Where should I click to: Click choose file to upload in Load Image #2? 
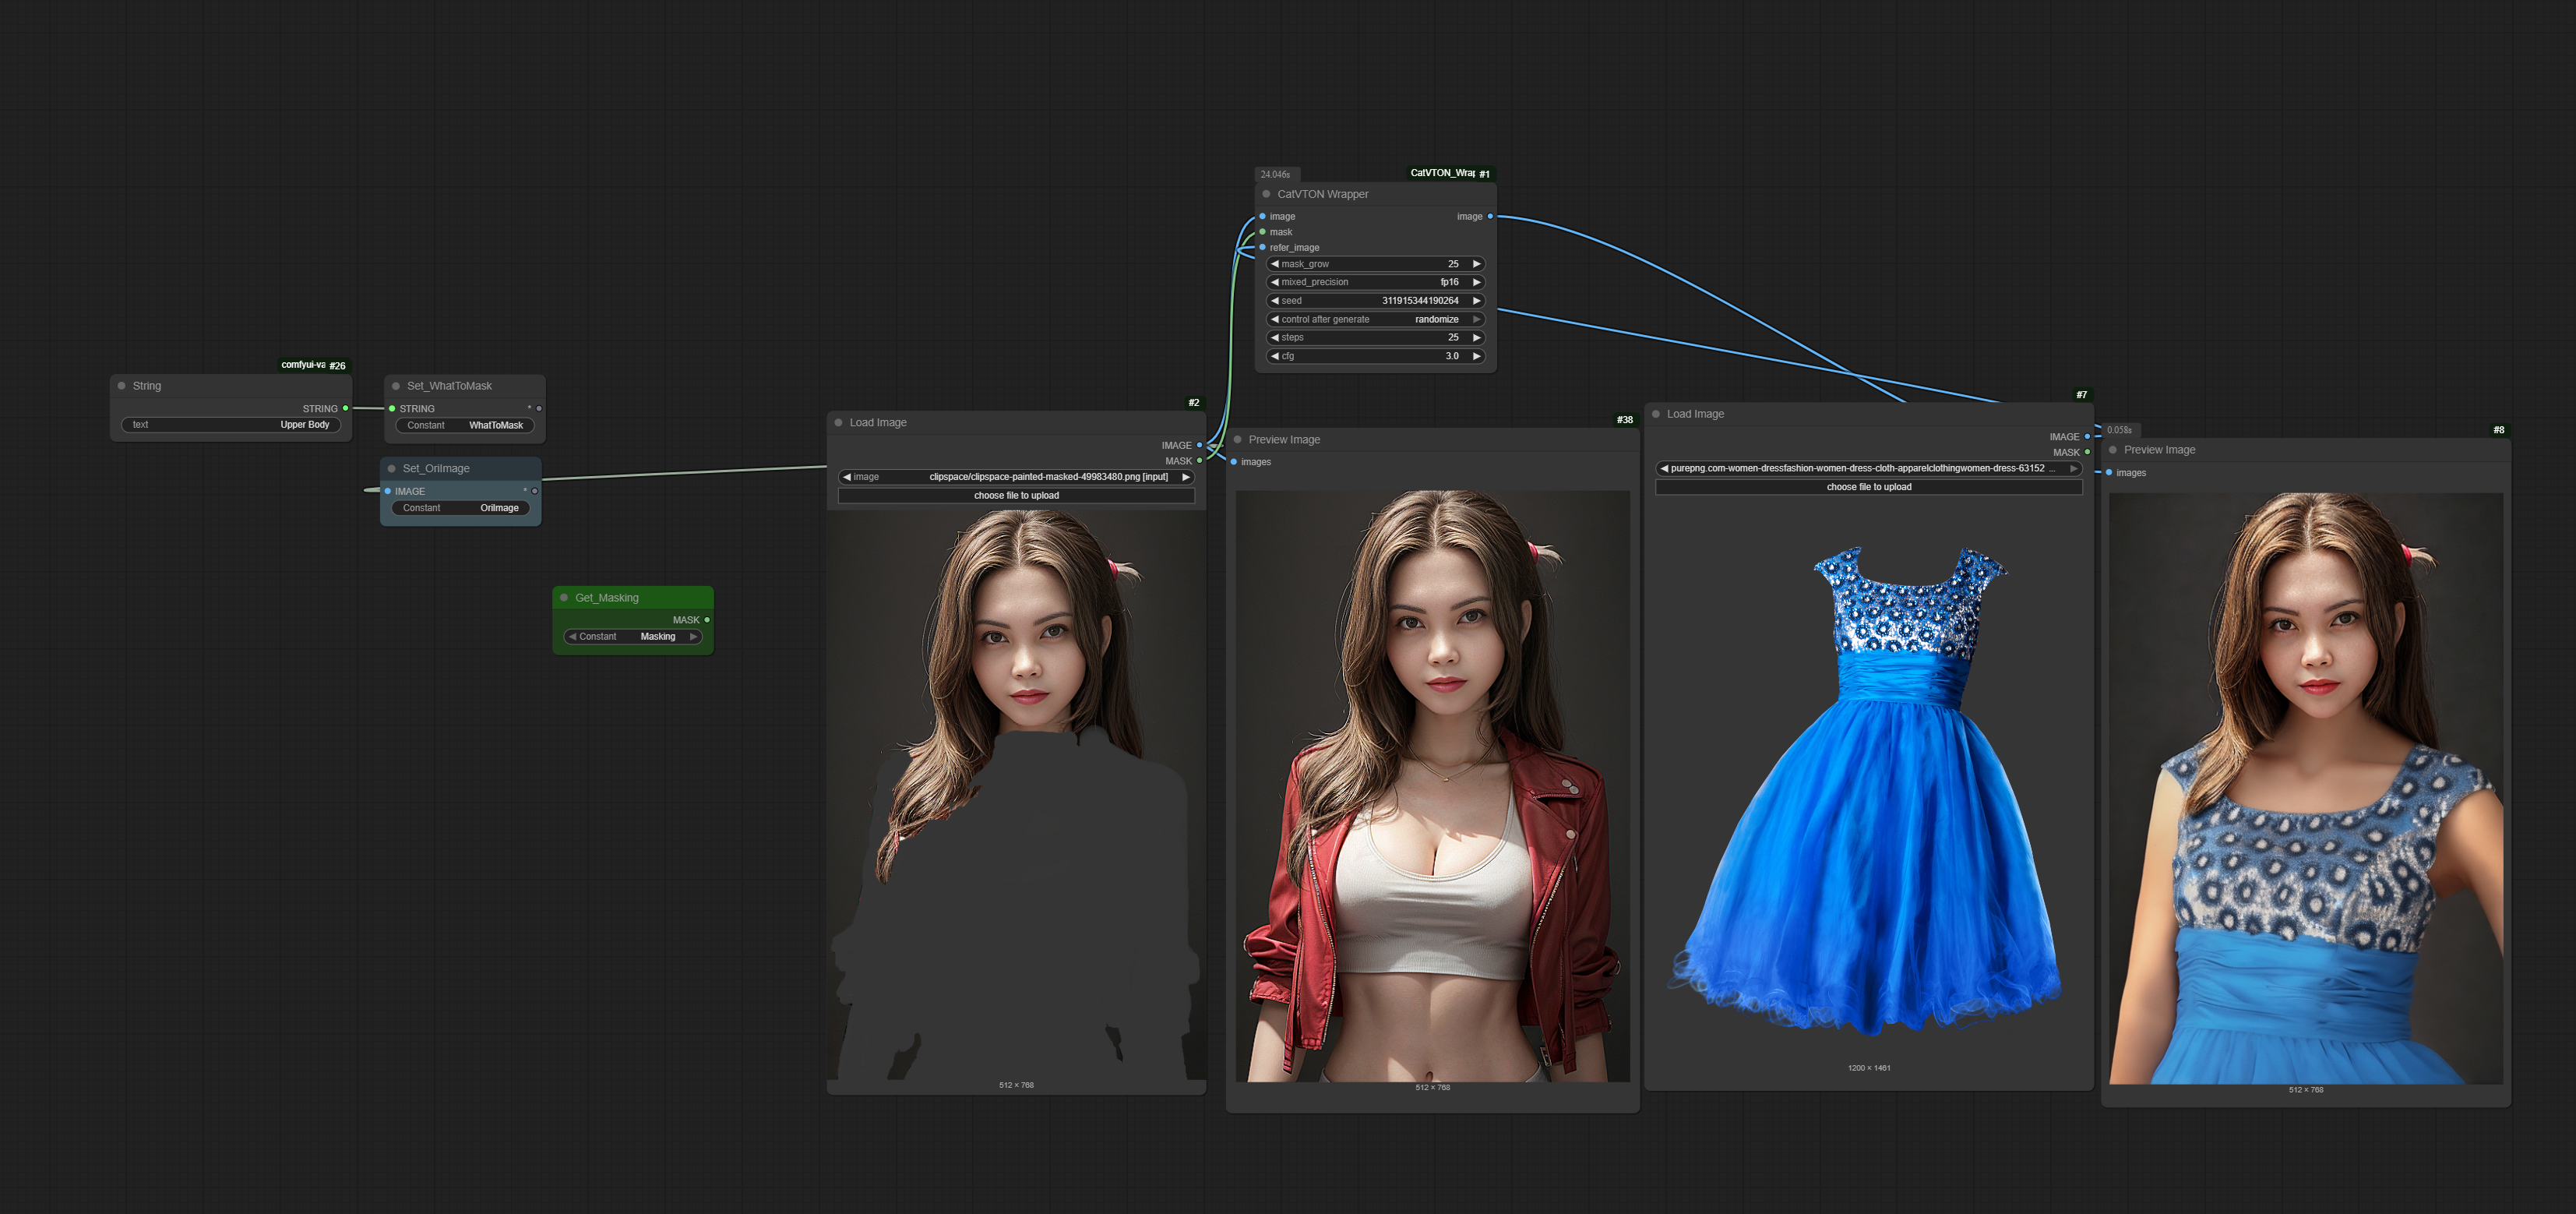[1016, 496]
